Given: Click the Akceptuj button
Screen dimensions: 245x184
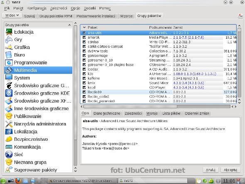Looking at the screenshot, I should [x=230, y=170].
